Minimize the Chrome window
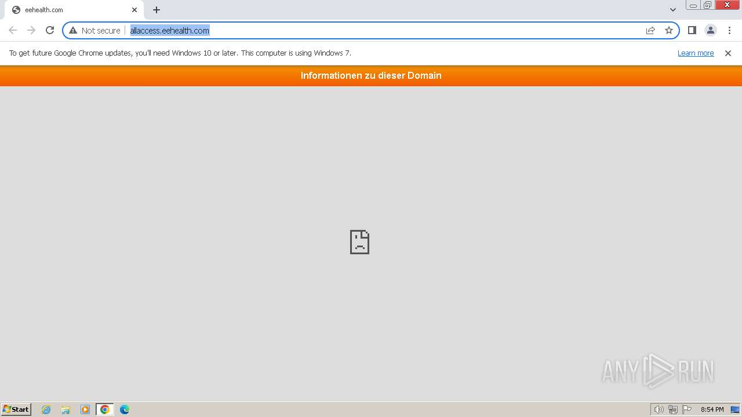 pos(693,5)
